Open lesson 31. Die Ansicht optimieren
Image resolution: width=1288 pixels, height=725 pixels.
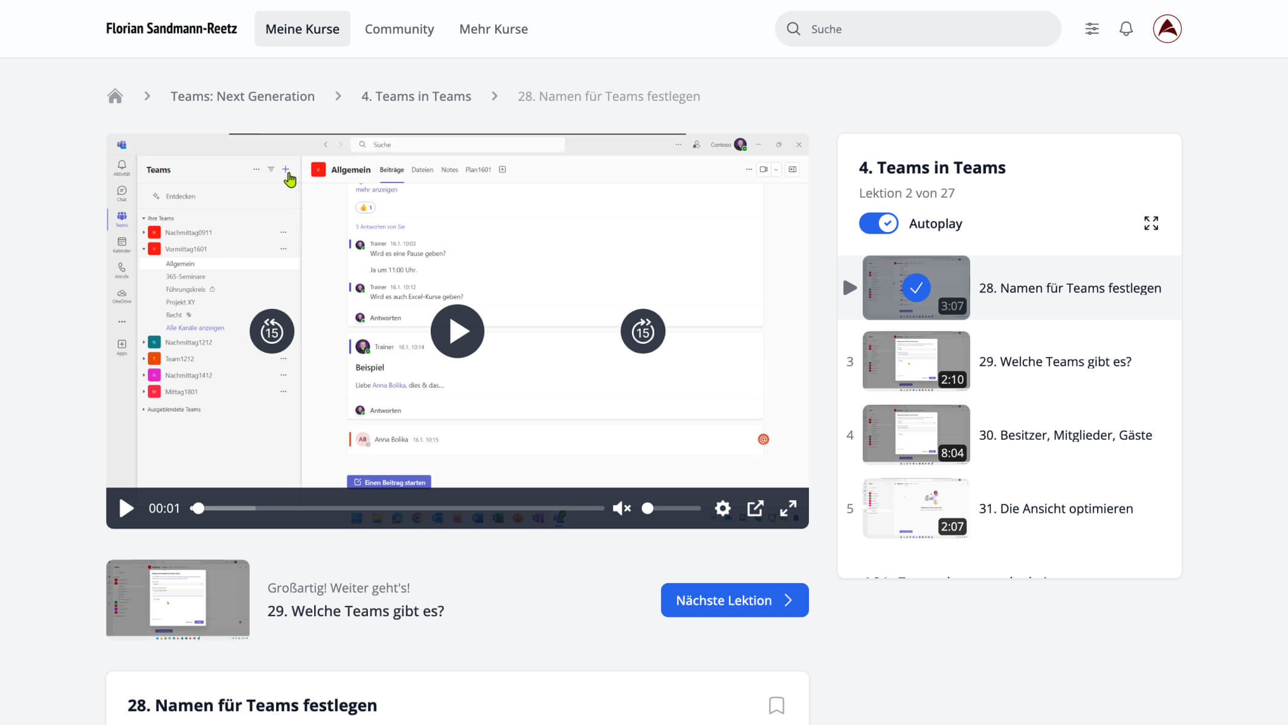1055,509
